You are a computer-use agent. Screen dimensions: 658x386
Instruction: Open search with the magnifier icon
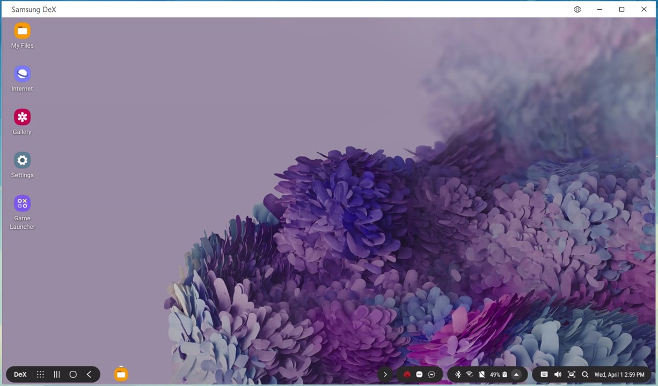tap(585, 375)
